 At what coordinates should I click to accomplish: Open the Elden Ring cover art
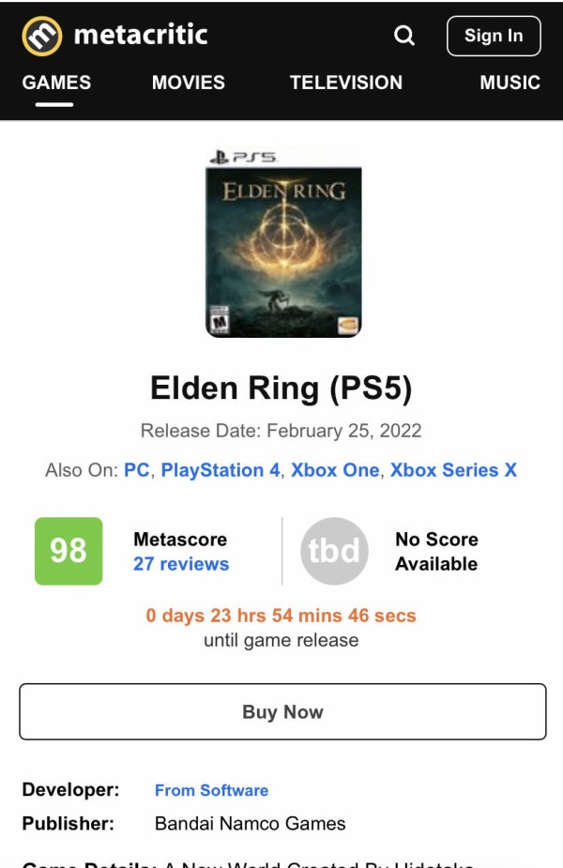pos(283,243)
